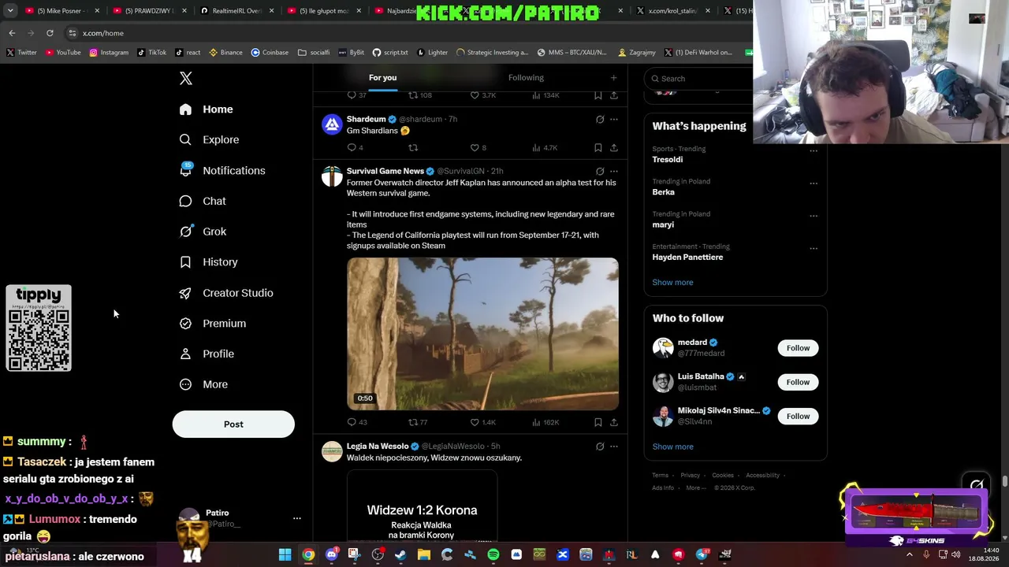Open options for Hayden Panettiere trend

click(814, 249)
